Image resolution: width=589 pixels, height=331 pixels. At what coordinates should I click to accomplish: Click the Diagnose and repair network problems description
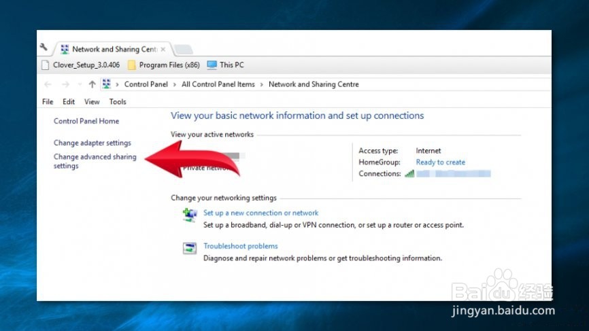pyautogui.click(x=322, y=258)
